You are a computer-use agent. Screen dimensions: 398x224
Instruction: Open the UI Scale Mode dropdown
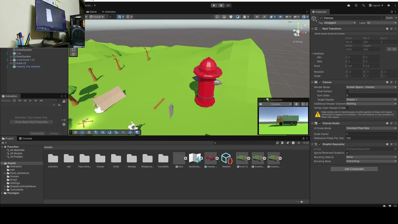click(371, 128)
